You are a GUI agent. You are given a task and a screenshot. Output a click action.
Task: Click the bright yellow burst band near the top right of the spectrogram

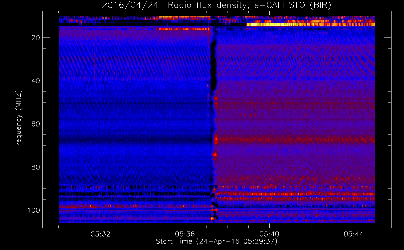(310, 24)
